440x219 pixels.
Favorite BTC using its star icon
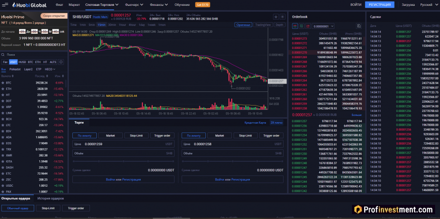[3, 83]
